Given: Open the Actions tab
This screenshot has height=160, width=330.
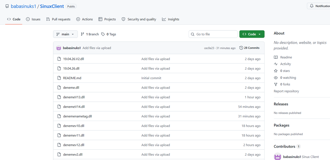Looking at the screenshot, I should (x=84, y=19).
